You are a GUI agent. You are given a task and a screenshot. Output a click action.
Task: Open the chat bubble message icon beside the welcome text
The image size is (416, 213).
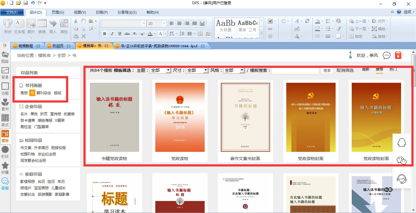click(x=386, y=55)
